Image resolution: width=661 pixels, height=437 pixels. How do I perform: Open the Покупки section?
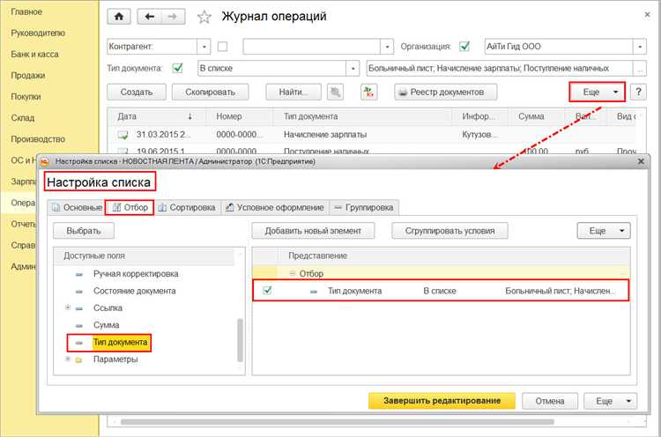click(x=26, y=97)
